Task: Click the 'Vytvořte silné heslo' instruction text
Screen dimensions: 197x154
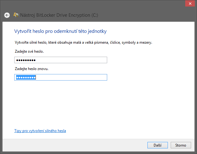Action: coord(83,42)
